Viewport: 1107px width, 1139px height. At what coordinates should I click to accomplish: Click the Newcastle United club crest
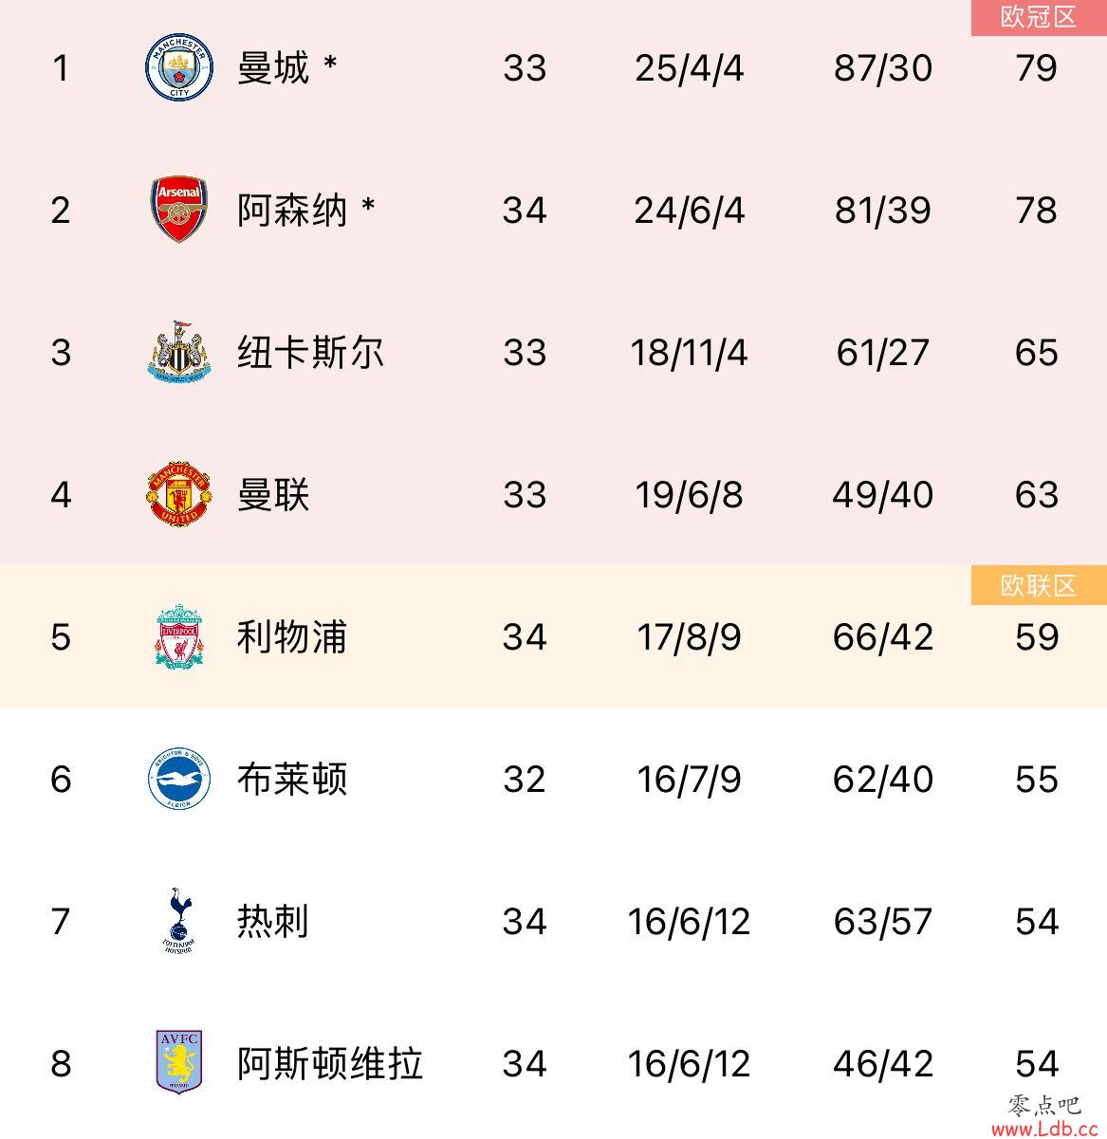(x=179, y=352)
